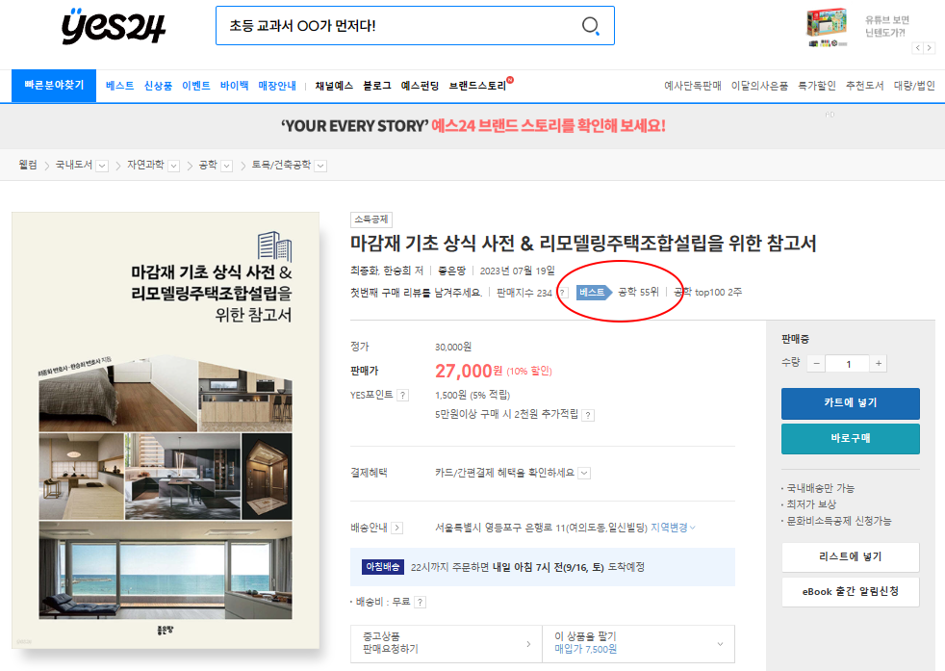Open 예사단독판매 link
Viewport: 945px width, 671px height.
pos(693,86)
